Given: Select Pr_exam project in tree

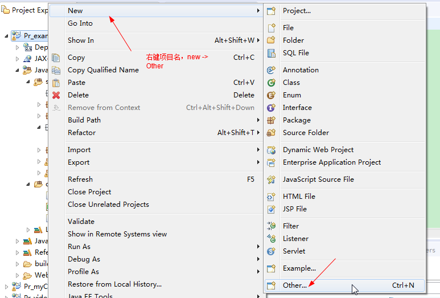Looking at the screenshot, I should pos(30,36).
